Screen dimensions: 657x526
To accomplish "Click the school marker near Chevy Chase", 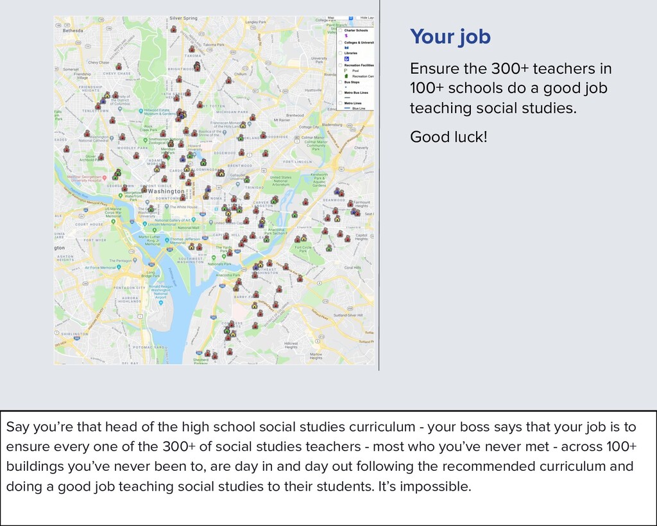I will pyautogui.click(x=119, y=66).
